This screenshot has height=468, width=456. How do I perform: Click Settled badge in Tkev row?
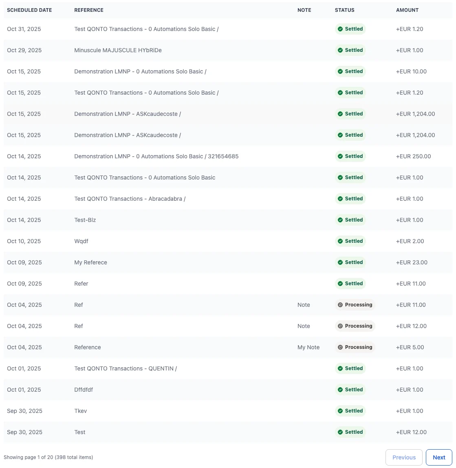click(350, 411)
